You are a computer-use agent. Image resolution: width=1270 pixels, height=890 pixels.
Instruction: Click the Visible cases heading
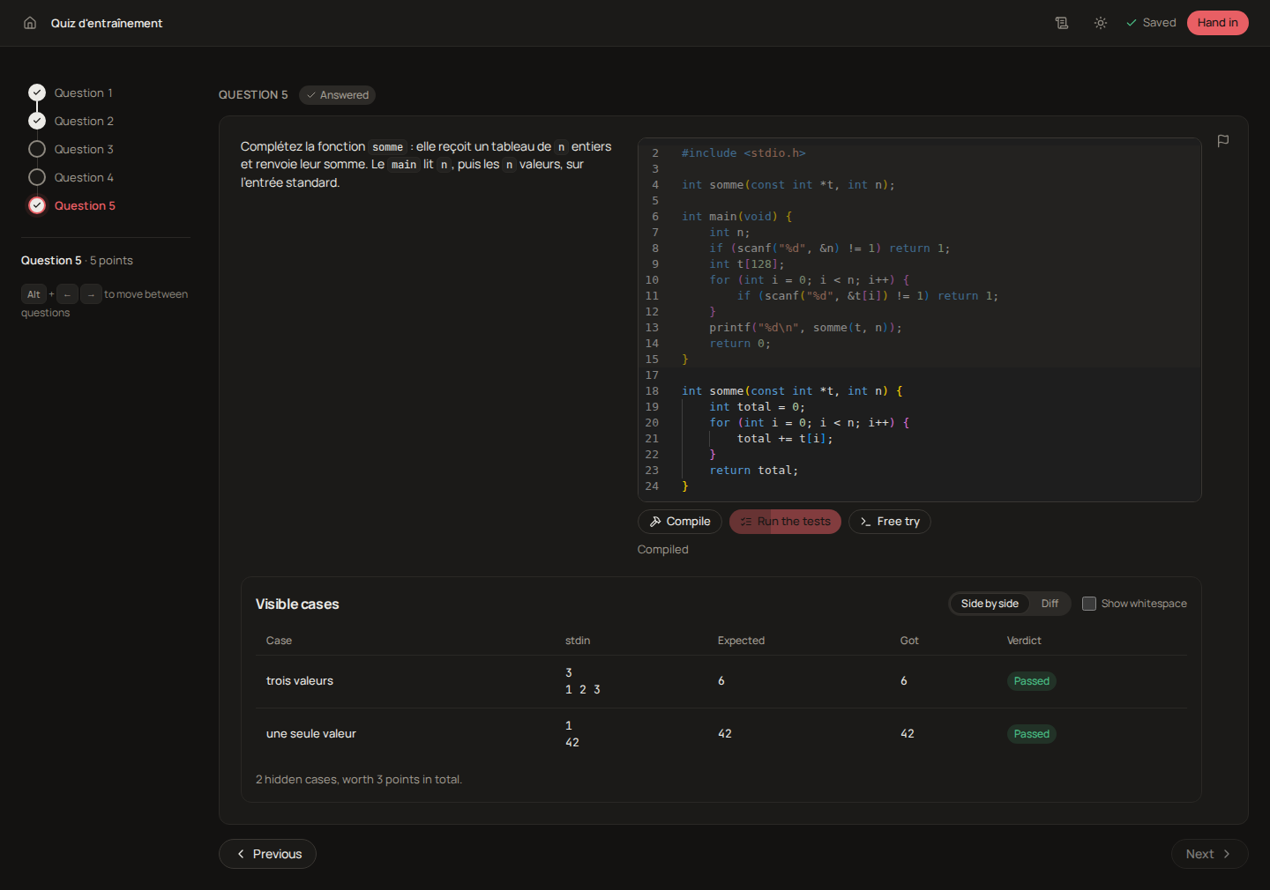tap(297, 604)
